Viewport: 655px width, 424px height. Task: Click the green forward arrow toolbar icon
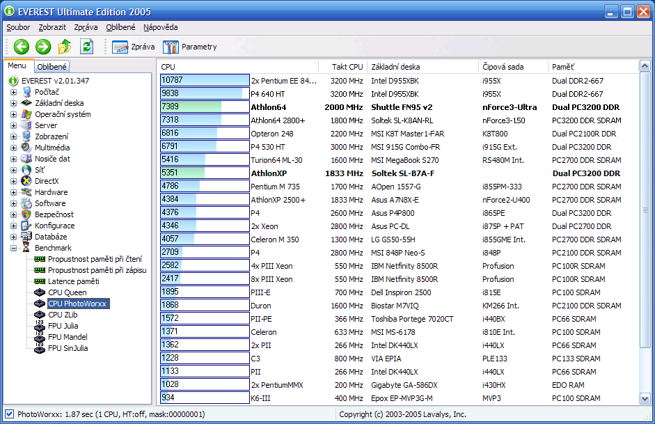click(43, 47)
